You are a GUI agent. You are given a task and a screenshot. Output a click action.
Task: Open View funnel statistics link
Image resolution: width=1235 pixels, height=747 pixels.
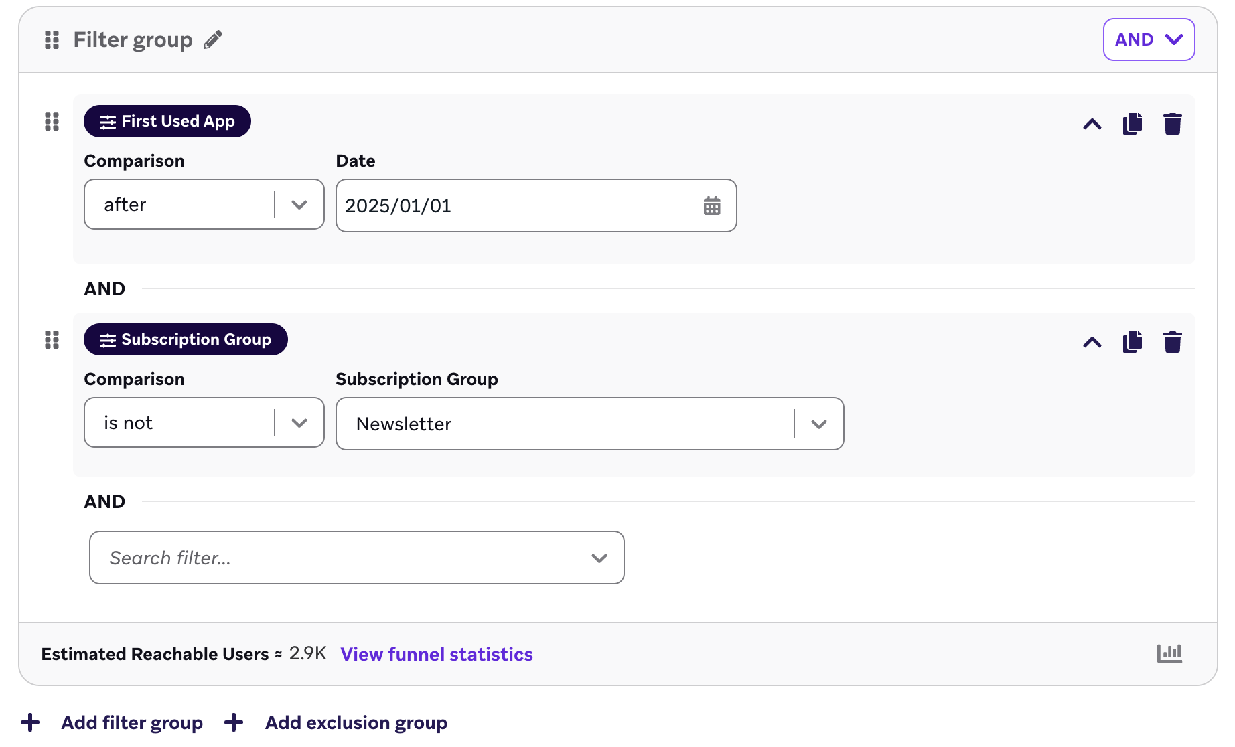(x=437, y=654)
